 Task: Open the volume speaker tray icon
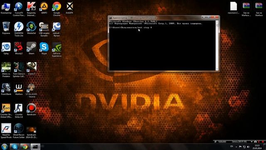pos(249,147)
